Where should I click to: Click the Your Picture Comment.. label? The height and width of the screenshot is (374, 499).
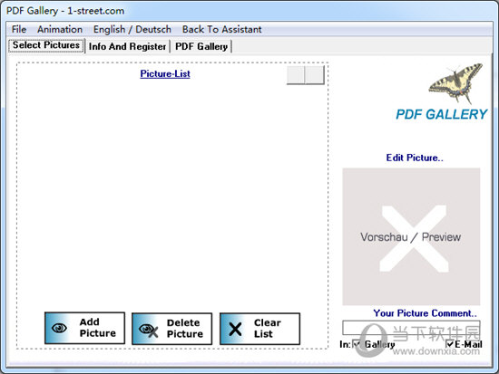click(425, 313)
